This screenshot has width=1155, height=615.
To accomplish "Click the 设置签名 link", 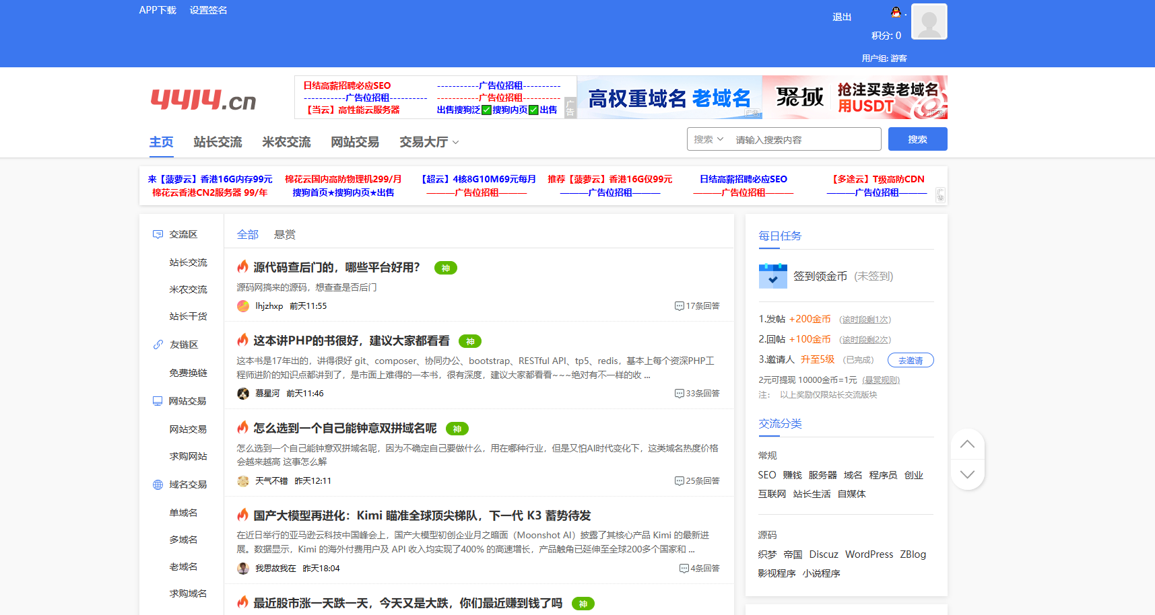I will coord(209,10).
